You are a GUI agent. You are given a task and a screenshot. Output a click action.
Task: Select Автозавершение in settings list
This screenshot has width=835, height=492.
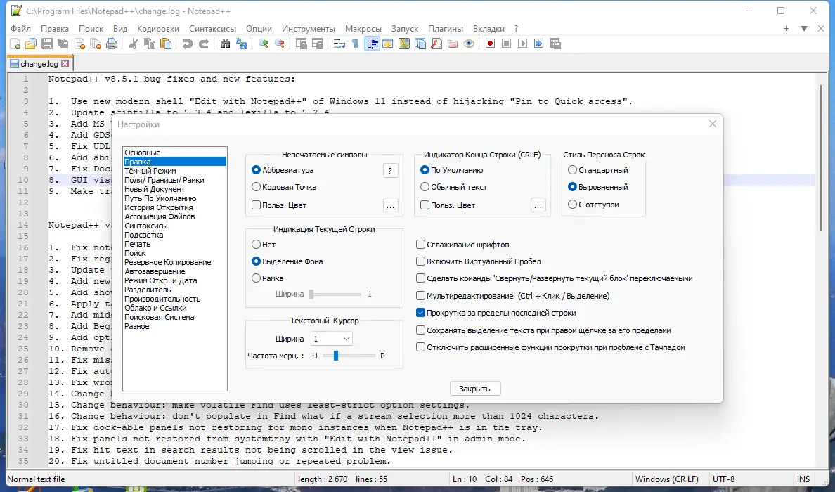pyautogui.click(x=155, y=271)
